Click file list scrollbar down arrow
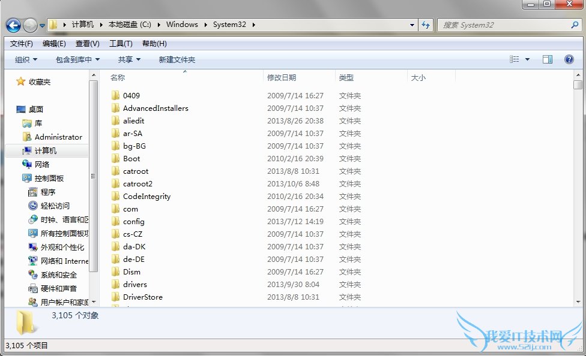Viewport: 586px width, 356px height. [x=578, y=302]
